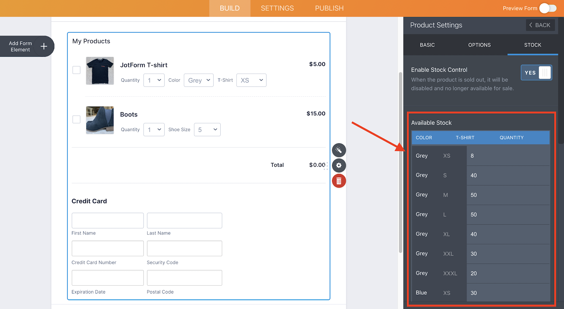Switch to the BUILD tab

230,8
